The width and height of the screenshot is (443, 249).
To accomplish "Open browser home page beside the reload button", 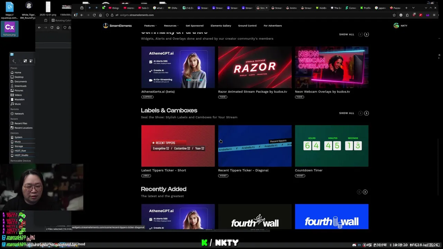I will pos(100,15).
